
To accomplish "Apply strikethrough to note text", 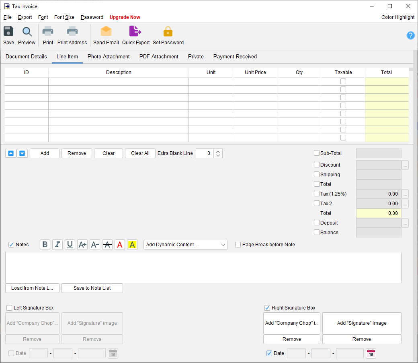I will click(107, 245).
